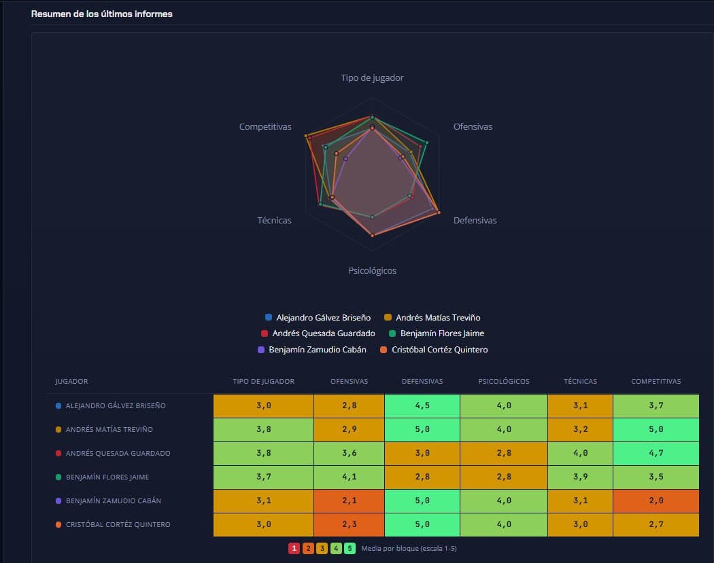Click radar axis label Ofensivas

(x=473, y=127)
